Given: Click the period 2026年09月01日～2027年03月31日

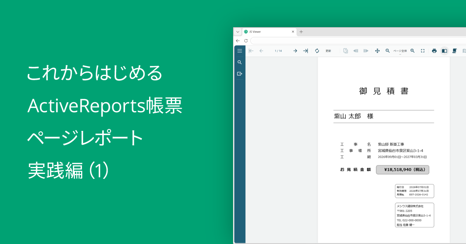Looking at the screenshot, I should (402, 157).
